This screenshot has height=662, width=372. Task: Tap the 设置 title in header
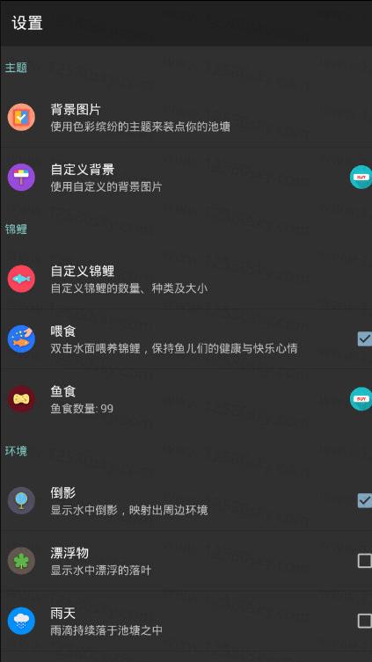coord(27,23)
